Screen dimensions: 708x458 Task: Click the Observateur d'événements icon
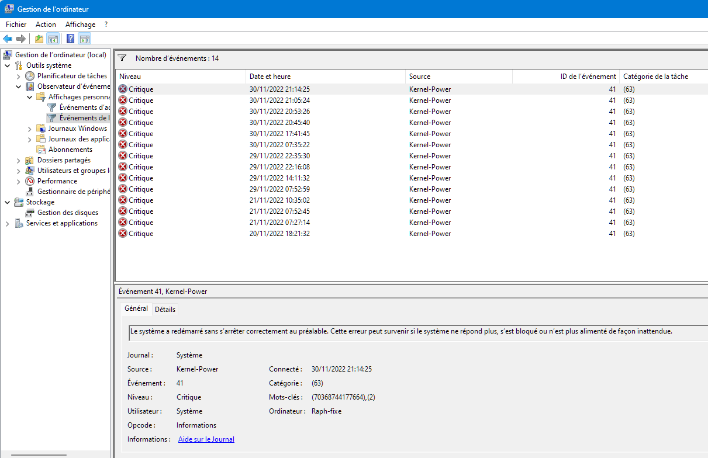point(30,86)
